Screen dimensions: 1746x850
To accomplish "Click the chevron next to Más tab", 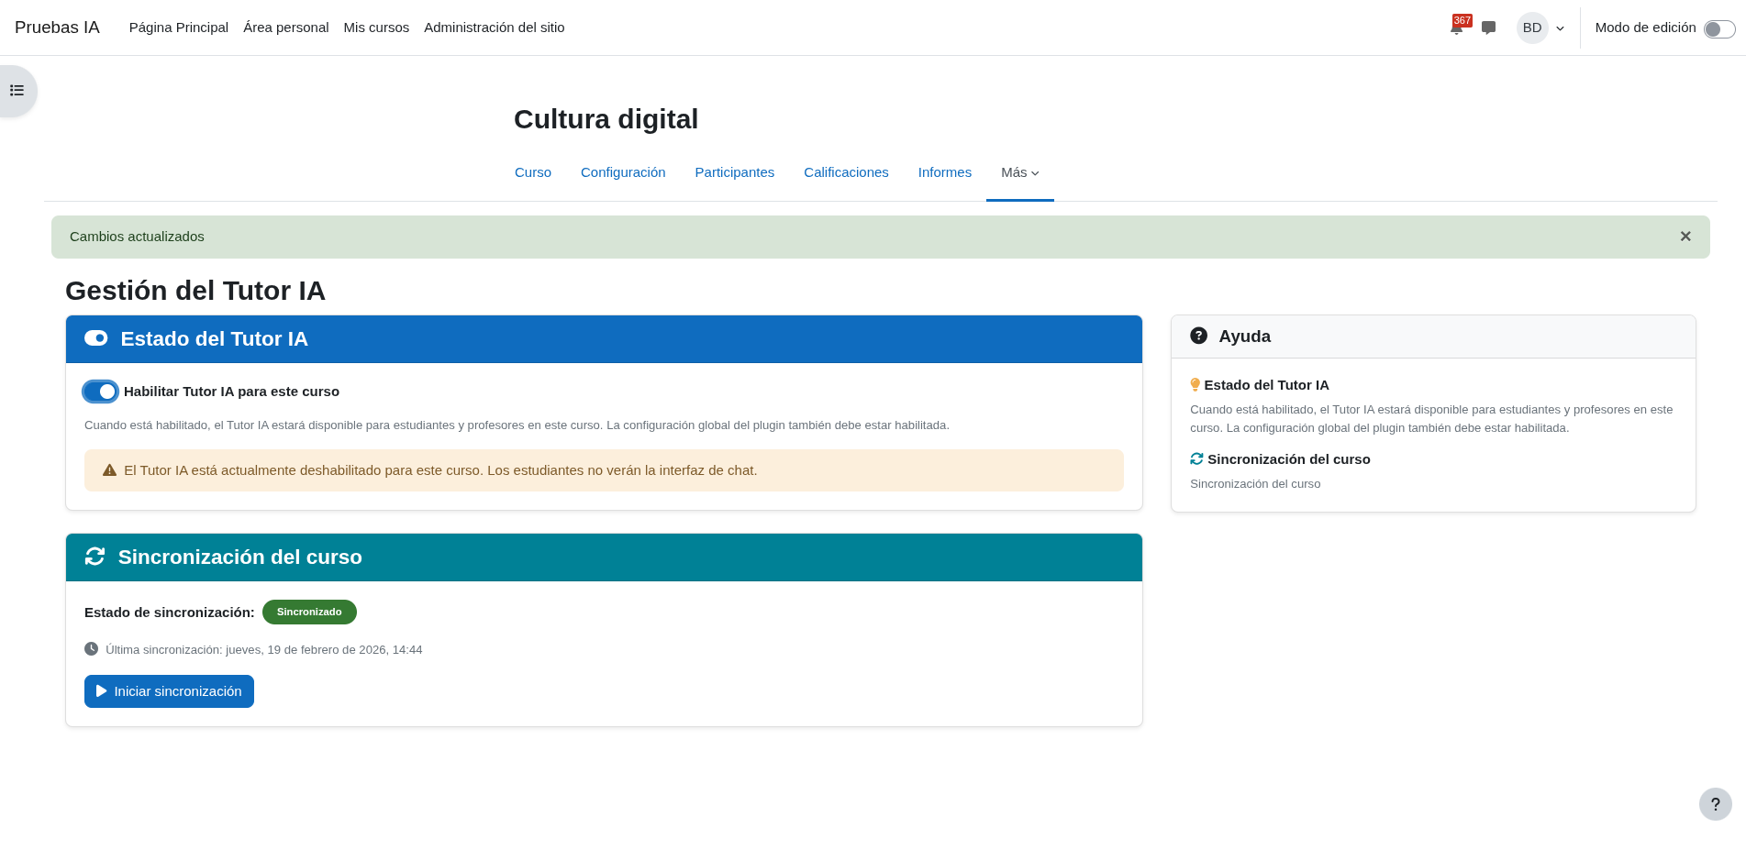I will click(1035, 173).
